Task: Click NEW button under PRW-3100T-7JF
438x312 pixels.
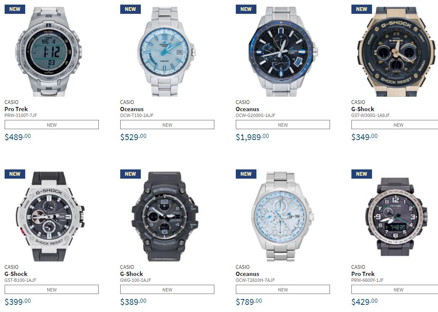Action: [52, 125]
